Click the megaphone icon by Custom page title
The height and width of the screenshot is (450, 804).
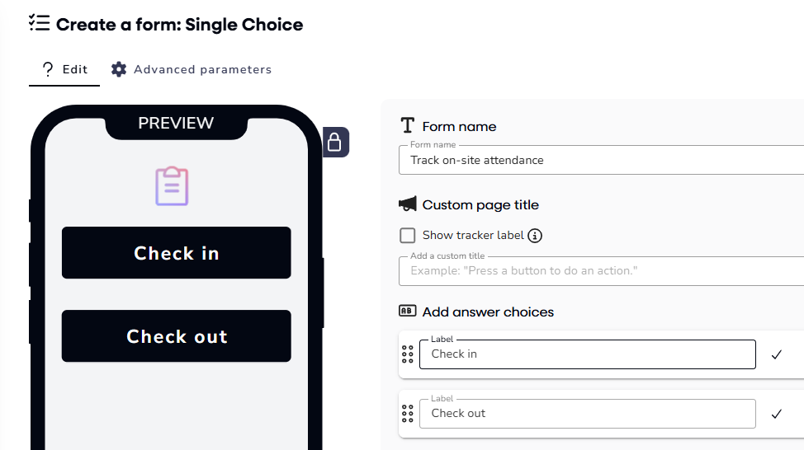click(x=407, y=204)
